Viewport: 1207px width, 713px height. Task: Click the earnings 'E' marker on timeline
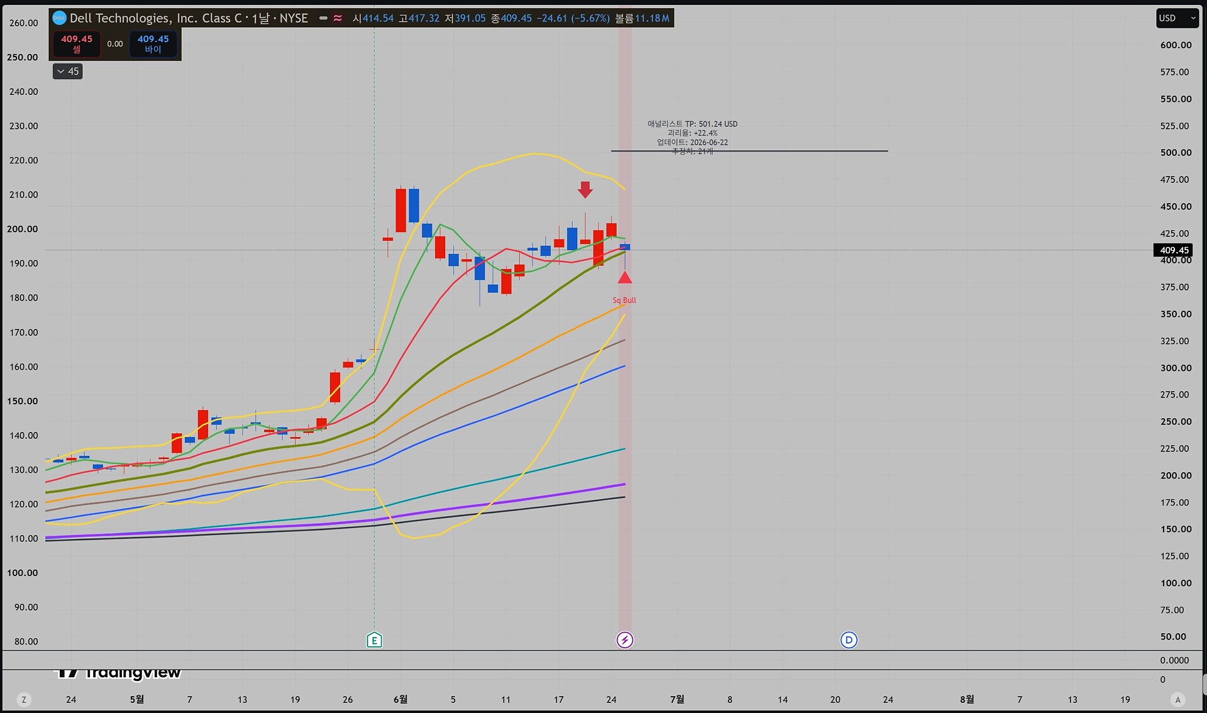[x=374, y=640]
